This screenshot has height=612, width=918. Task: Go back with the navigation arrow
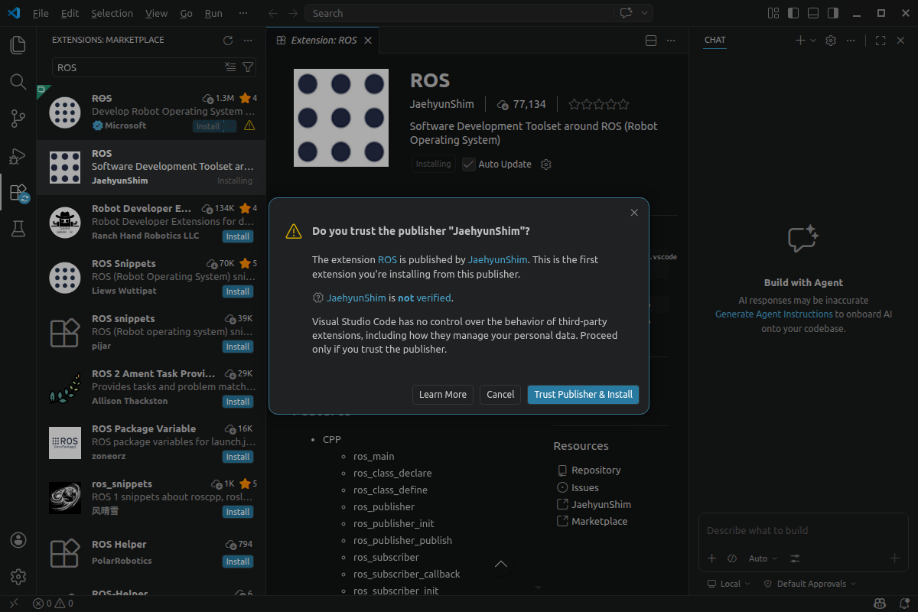click(274, 13)
